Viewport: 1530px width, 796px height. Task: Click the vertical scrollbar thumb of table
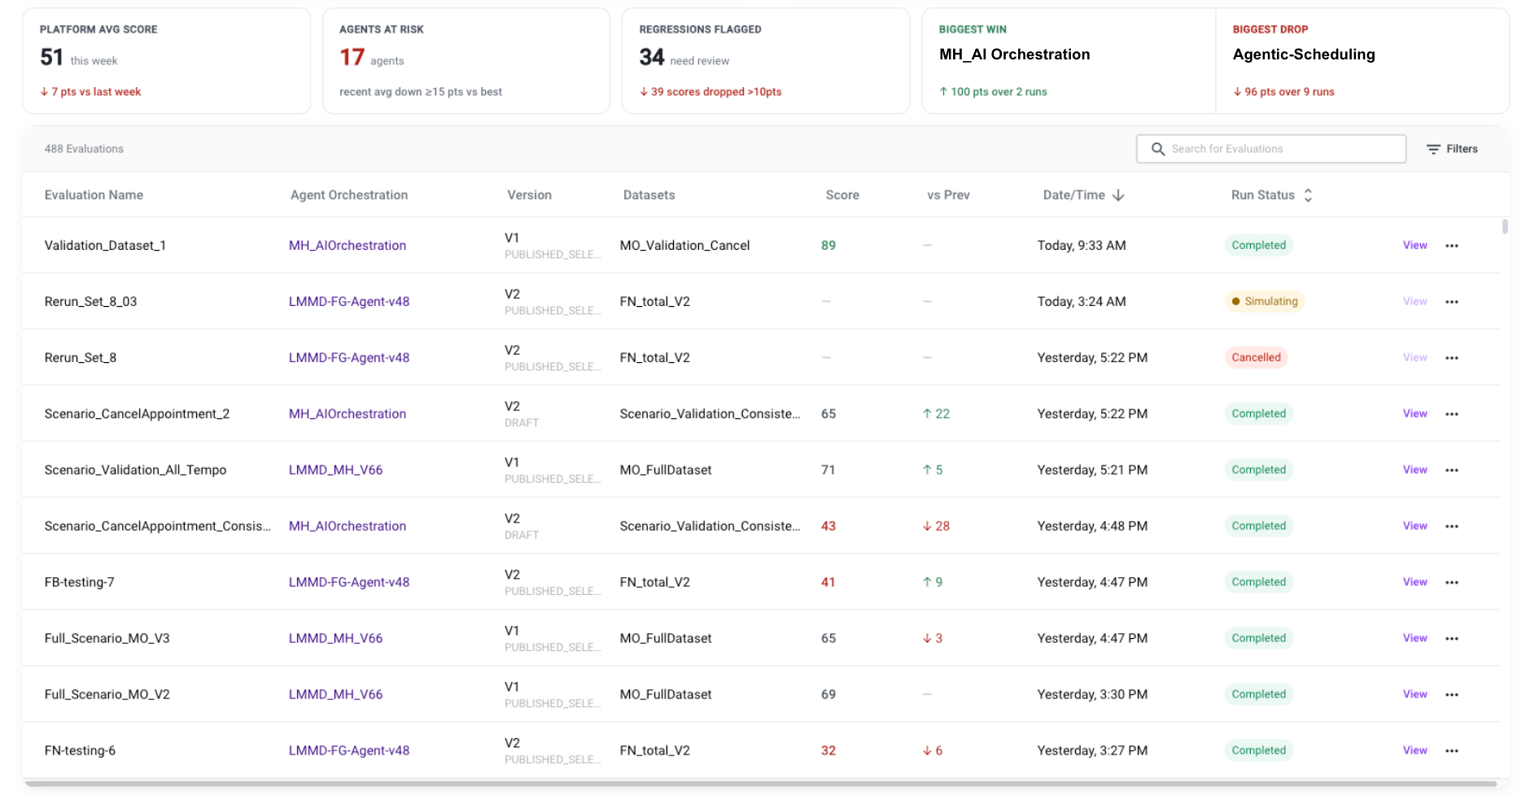(x=1505, y=226)
